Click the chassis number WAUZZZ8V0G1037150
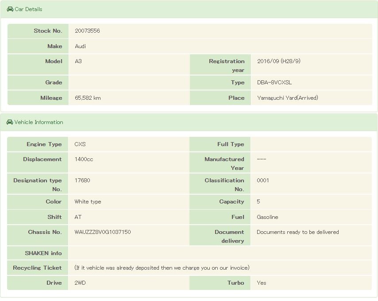The image size is (378, 301). [x=103, y=232]
